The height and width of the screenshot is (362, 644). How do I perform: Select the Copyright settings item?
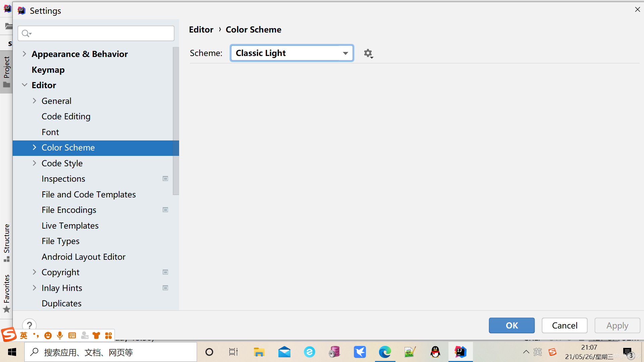click(61, 272)
